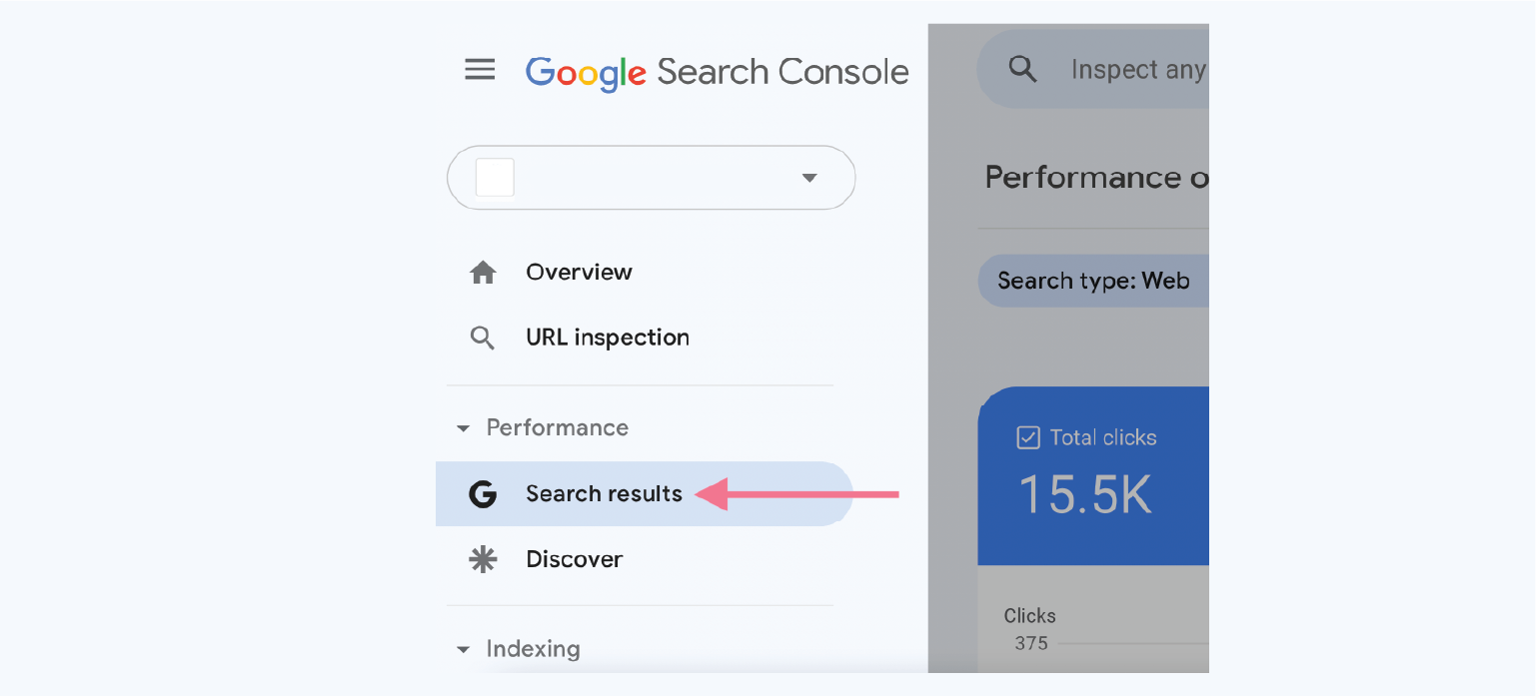This screenshot has width=1536, height=696.
Task: Collapse the Indexing section arrow
Action: [463, 649]
